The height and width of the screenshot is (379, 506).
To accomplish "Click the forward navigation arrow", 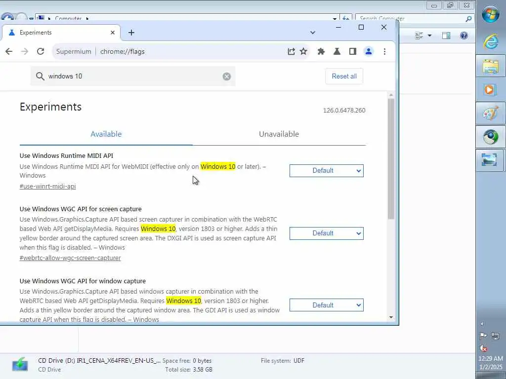I will (x=25, y=51).
